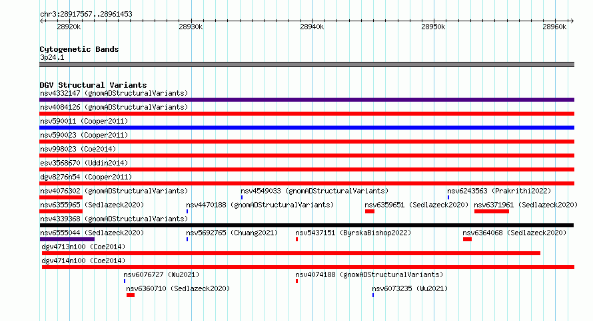
Task: Click the 28920k ruler tick label
Action: click(69, 27)
